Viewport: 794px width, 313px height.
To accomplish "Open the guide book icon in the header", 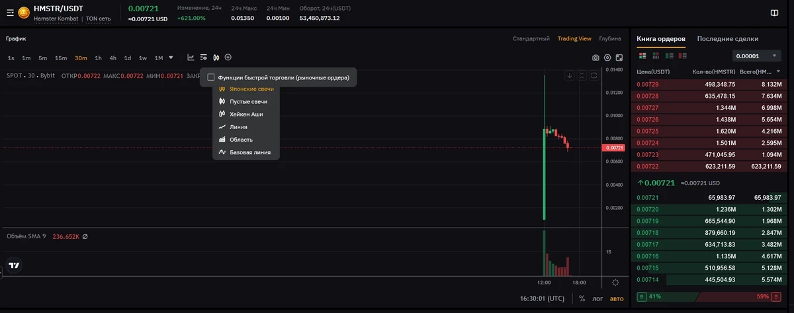I will point(774,12).
